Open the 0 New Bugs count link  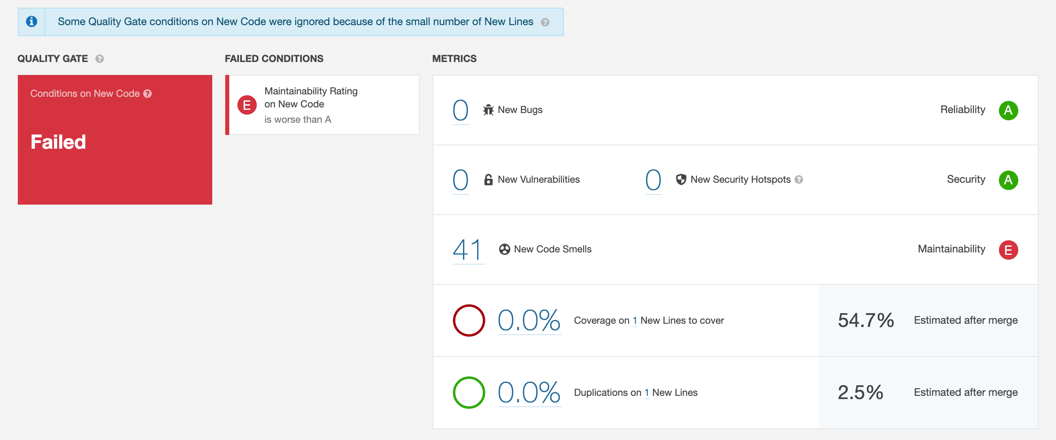tap(461, 110)
